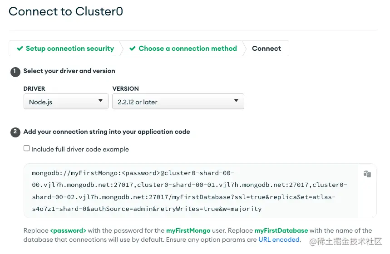The image size is (390, 254).
Task: Open the DRIVER dropdown showing Node.js
Action: (x=66, y=102)
